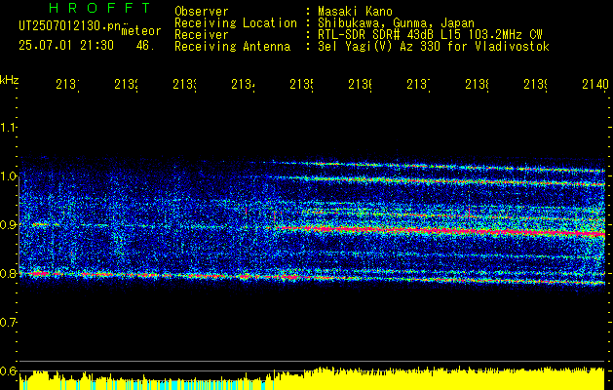The height and width of the screenshot is (390, 613).
Task: Click the 2138 time axis marker
Action: click(x=477, y=85)
